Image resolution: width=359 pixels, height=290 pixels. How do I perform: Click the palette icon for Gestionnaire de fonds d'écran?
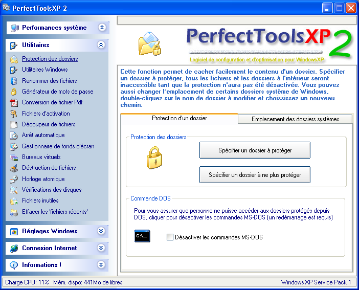pos(14,146)
